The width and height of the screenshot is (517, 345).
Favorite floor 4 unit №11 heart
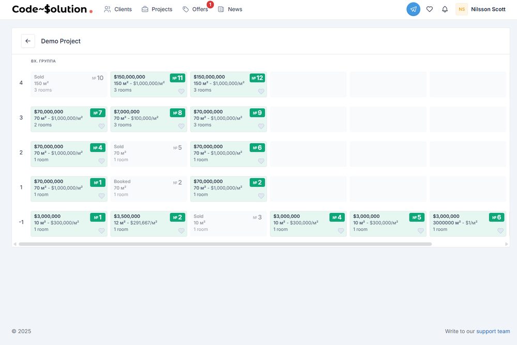pos(181,91)
